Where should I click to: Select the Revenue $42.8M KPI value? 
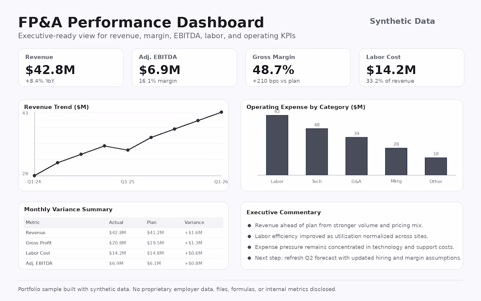[50, 70]
